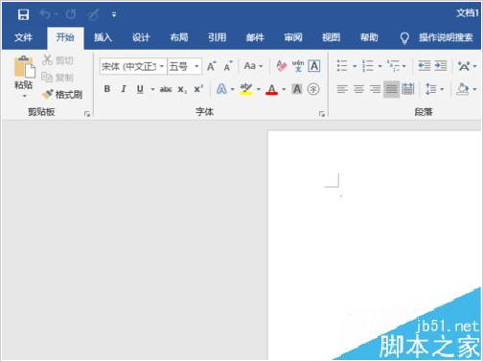Expand the font name dropdown arrow
The image size is (483, 362).
[x=162, y=67]
